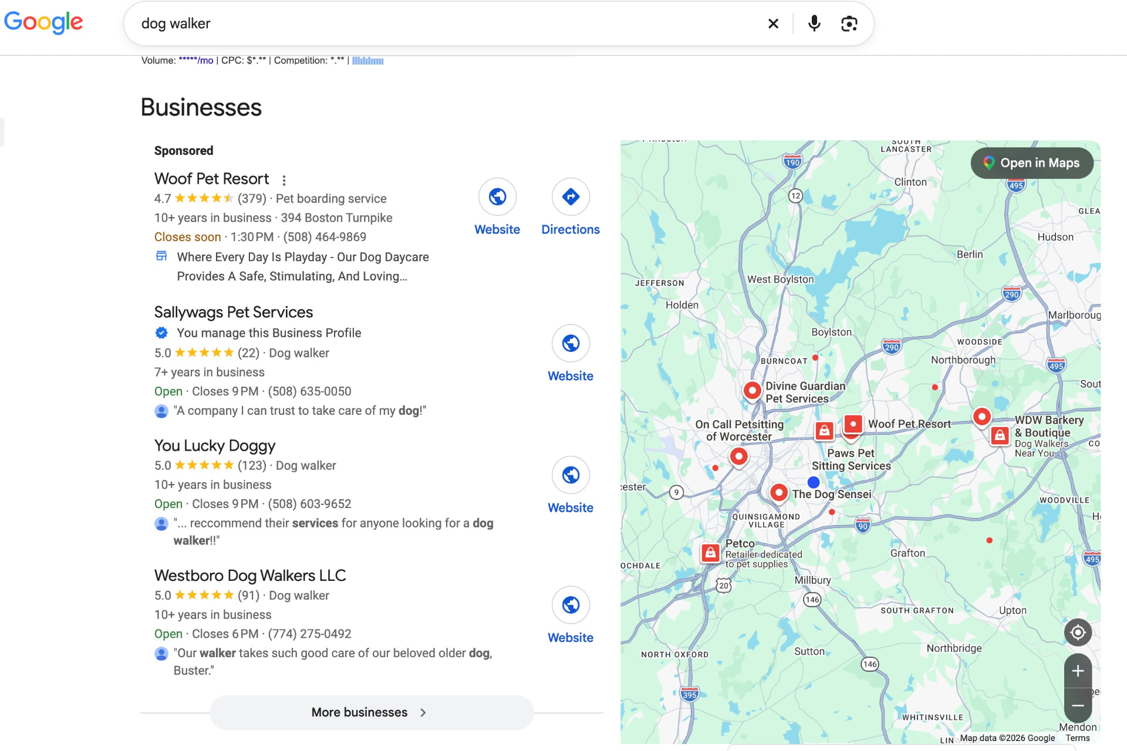This screenshot has height=751, width=1127.
Task: Zoom out on the map
Action: click(x=1078, y=705)
